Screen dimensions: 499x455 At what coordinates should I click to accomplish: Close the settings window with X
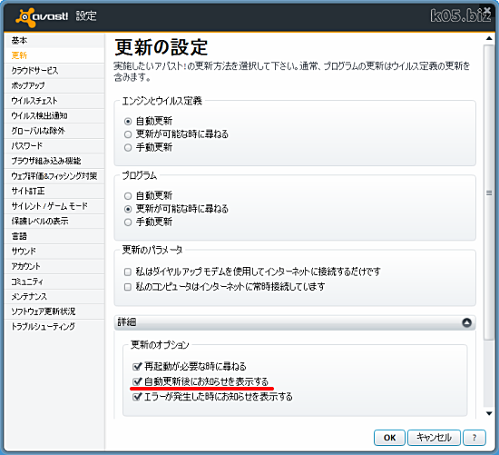(x=487, y=11)
